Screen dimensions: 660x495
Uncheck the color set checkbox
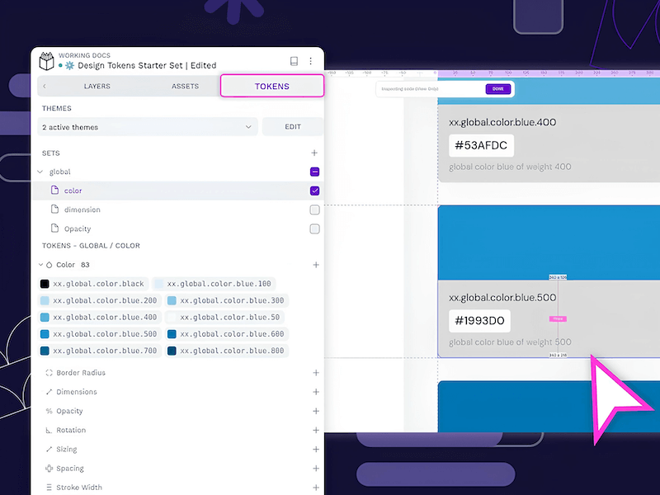pos(314,191)
